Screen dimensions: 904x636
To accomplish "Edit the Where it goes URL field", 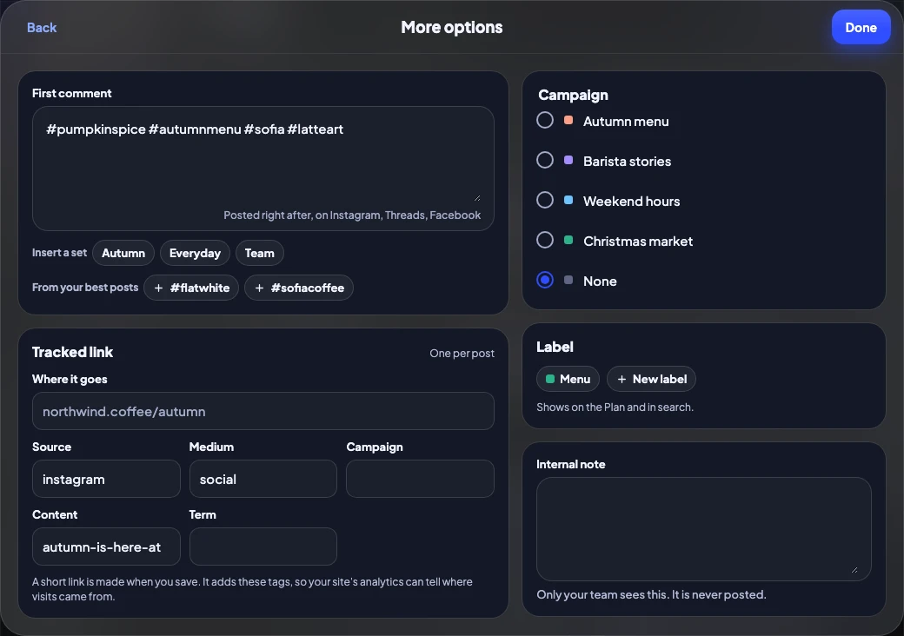I will tap(263, 411).
